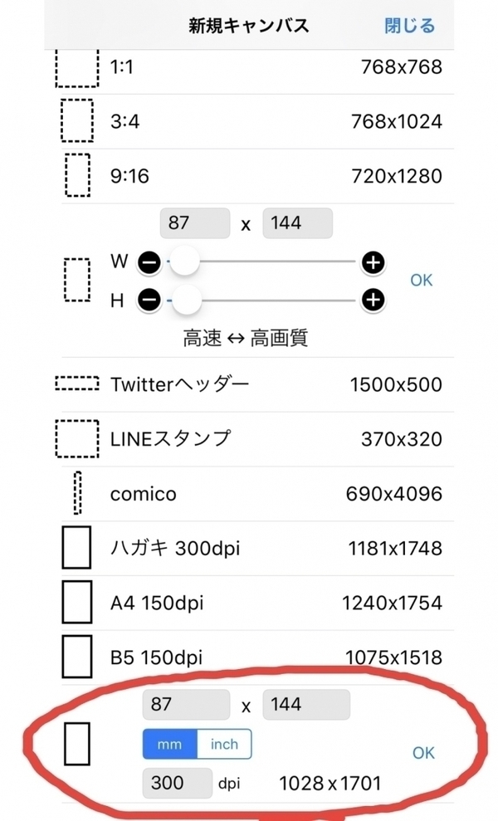Choose the 3:4 768x1024 canvas preset
The height and width of the screenshot is (821, 498).
click(249, 121)
